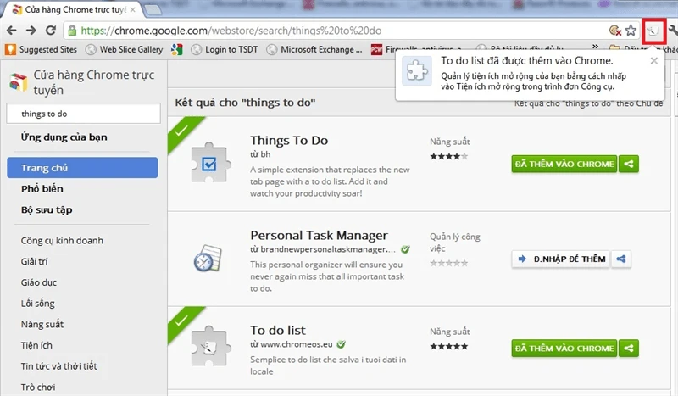Open Ứng dụng của bạn
The width and height of the screenshot is (678, 396).
(64, 137)
